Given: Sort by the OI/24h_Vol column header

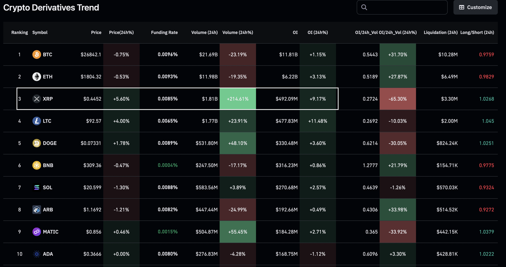Looking at the screenshot, I should (x=366, y=32).
